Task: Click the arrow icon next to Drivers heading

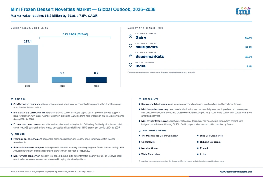Action: pos(12,99)
